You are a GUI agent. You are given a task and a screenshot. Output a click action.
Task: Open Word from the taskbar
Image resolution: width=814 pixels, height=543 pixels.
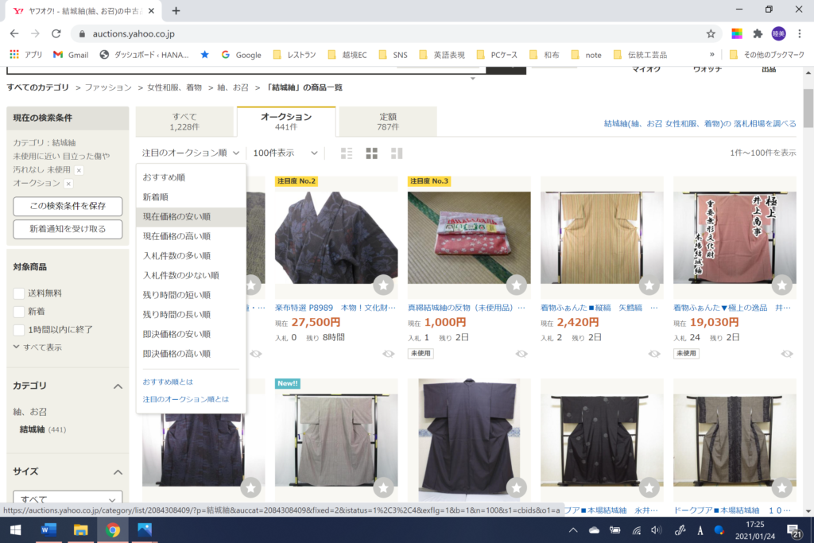48,530
